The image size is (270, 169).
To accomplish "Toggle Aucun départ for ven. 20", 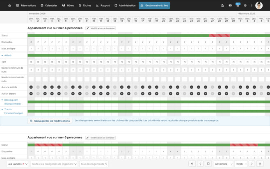I will click(164, 94).
